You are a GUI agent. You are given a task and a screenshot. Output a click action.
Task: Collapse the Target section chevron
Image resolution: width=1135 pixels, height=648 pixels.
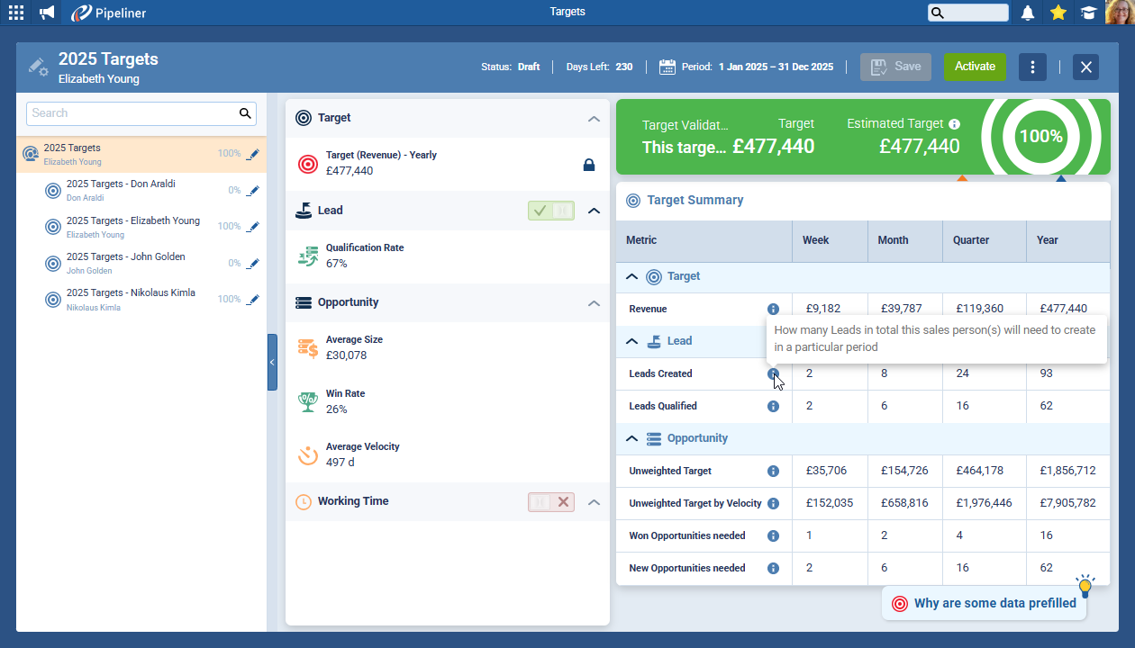point(594,119)
